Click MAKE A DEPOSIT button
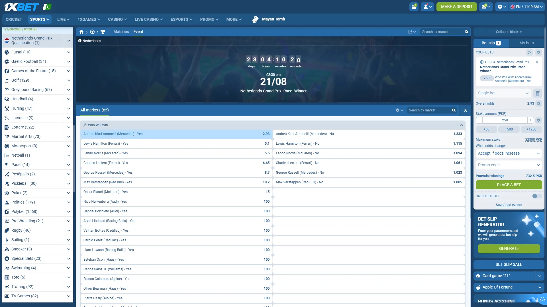Viewport: 547px width, 307px height. click(x=456, y=7)
